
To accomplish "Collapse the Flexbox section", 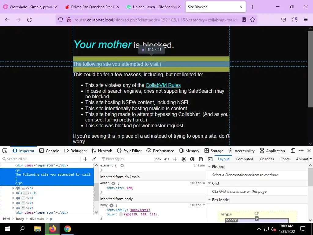I will [x=209, y=167].
